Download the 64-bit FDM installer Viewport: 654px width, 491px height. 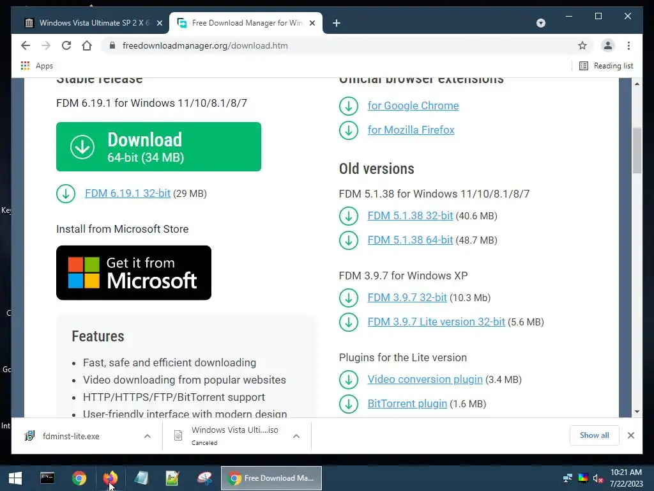click(x=158, y=146)
